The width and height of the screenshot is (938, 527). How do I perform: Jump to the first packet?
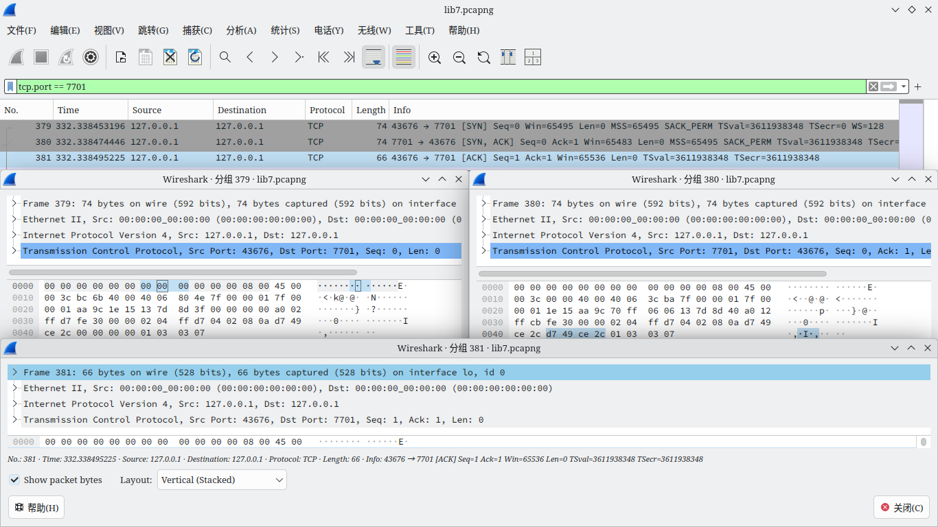point(324,57)
